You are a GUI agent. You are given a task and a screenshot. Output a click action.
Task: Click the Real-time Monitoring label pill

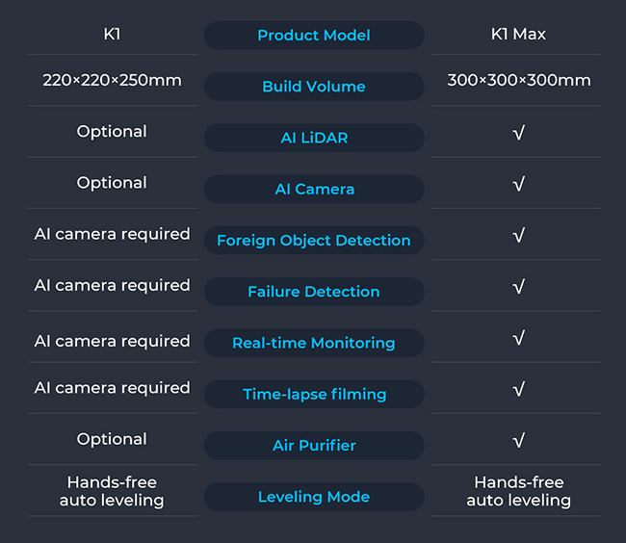314,343
